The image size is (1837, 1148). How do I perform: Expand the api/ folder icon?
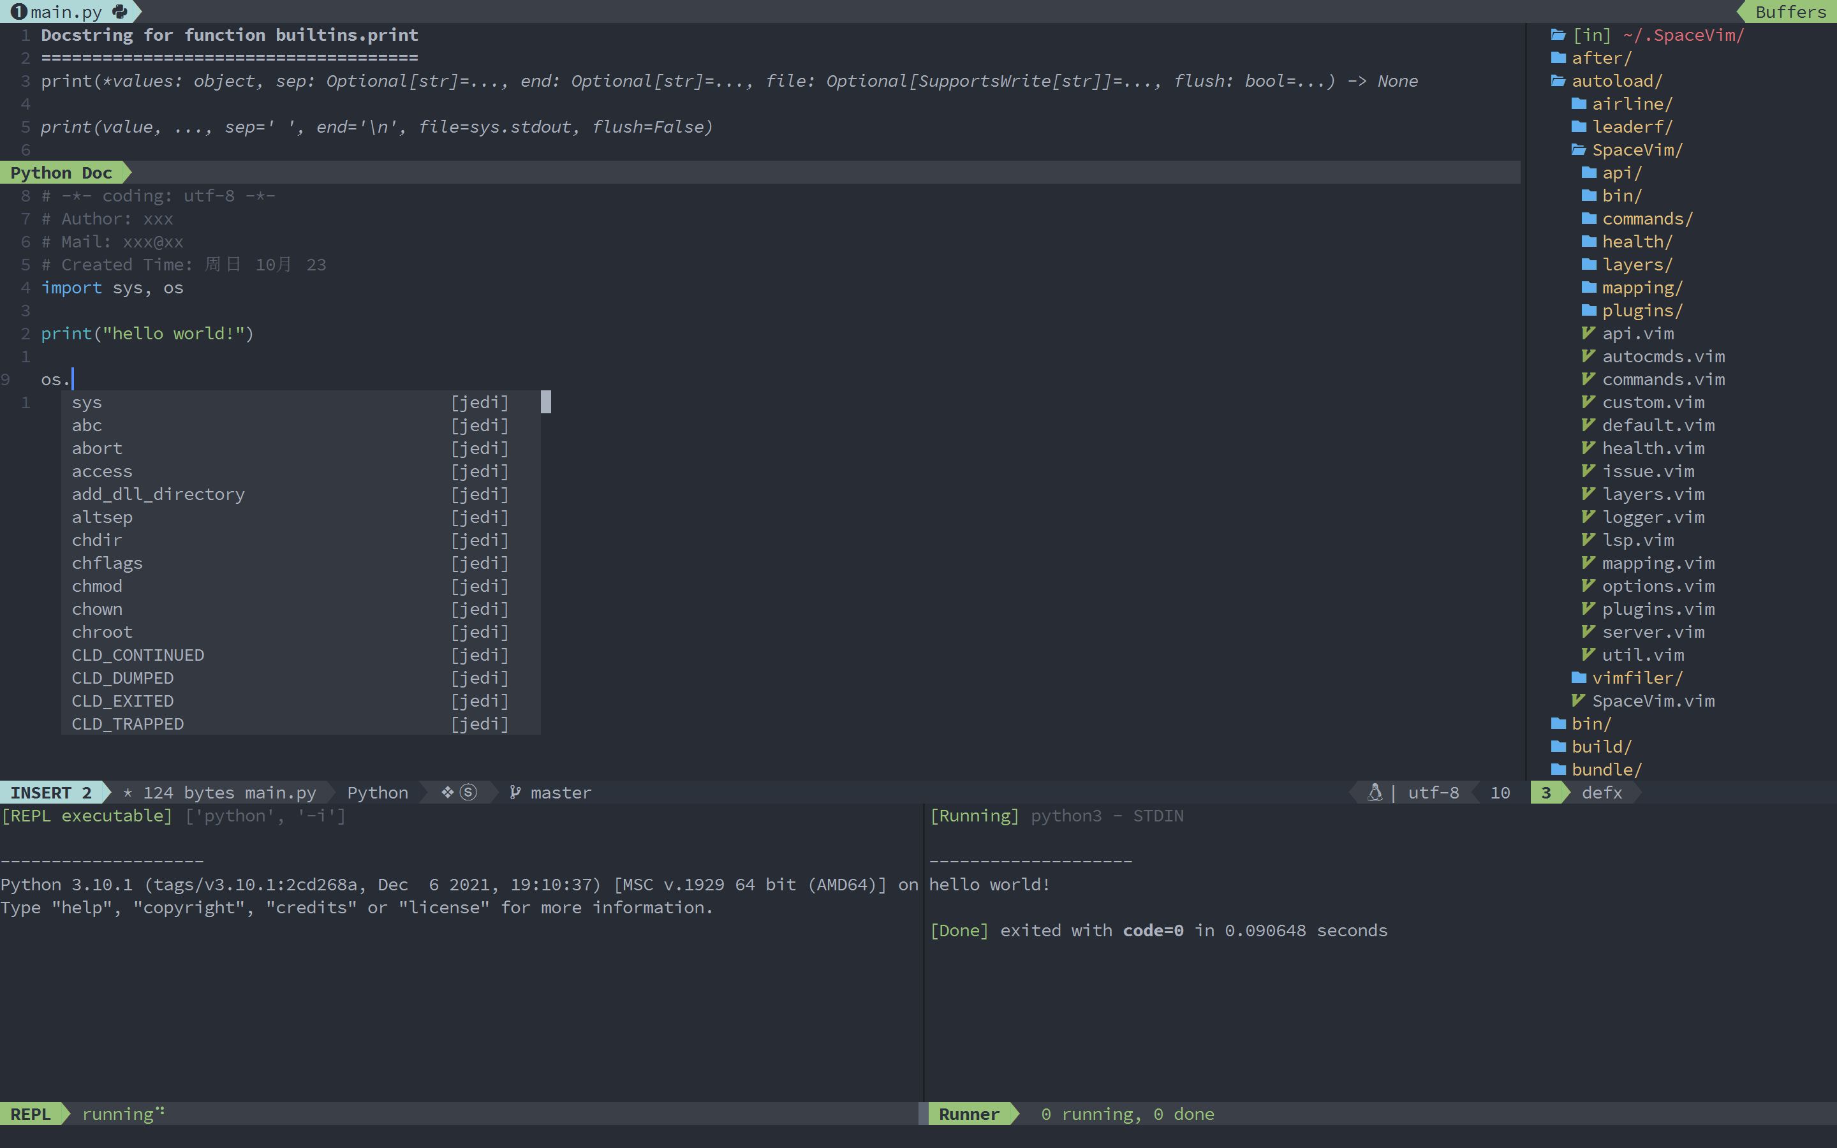[x=1589, y=172]
